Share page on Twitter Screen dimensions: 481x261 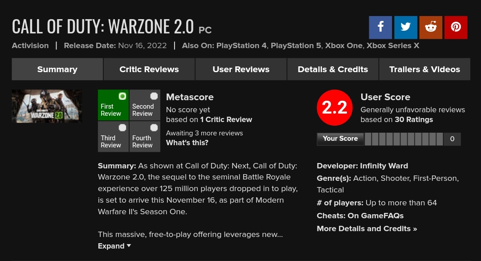(x=405, y=27)
